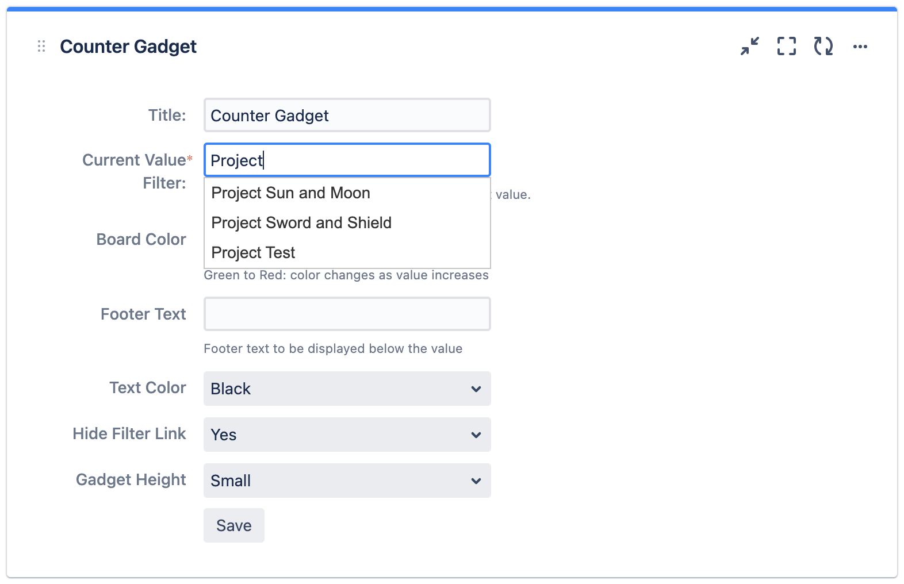The image size is (904, 584).
Task: Open the Hide Filter Link dropdown
Action: (x=347, y=435)
